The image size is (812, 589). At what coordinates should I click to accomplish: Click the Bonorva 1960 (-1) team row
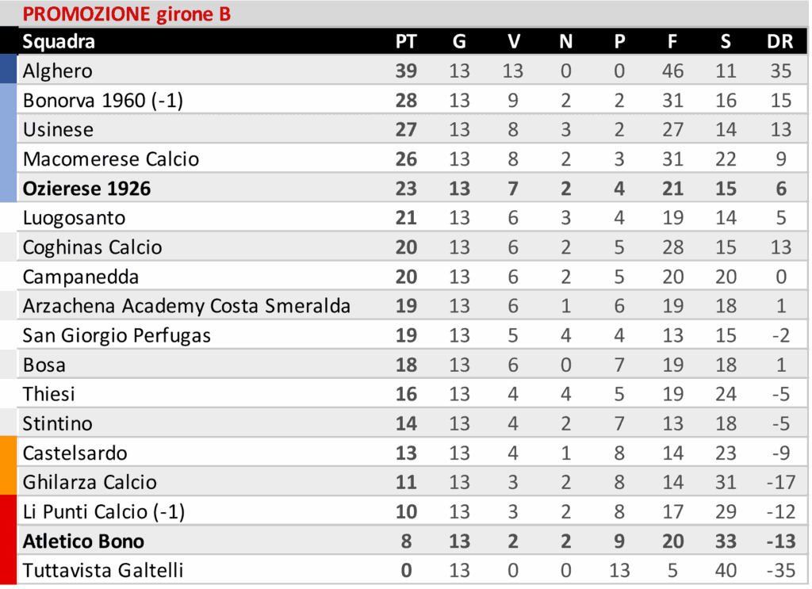tap(103, 101)
